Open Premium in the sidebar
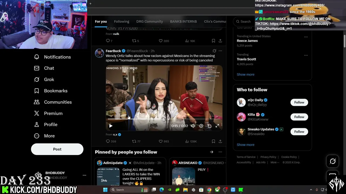 tap(48, 113)
